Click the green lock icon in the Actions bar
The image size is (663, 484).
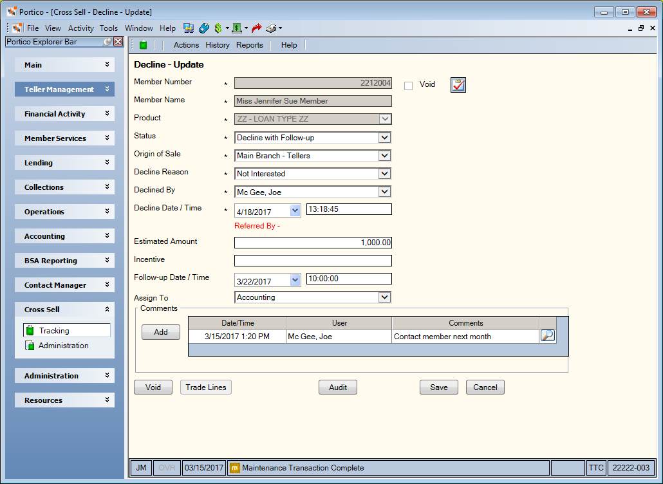click(144, 44)
